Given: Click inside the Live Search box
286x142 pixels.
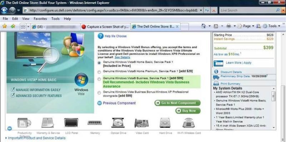Looking at the screenshot, I should 247,10.
